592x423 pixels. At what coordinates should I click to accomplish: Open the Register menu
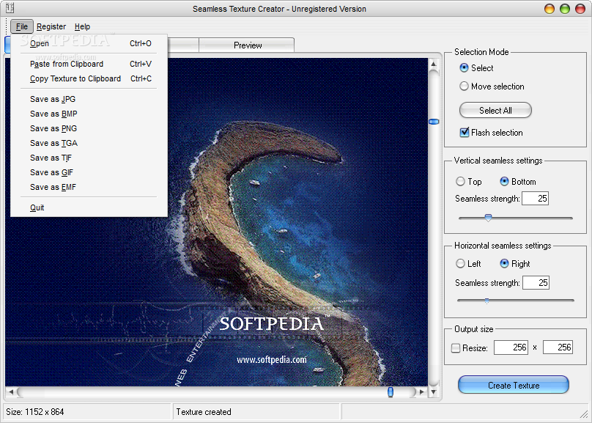tap(51, 26)
